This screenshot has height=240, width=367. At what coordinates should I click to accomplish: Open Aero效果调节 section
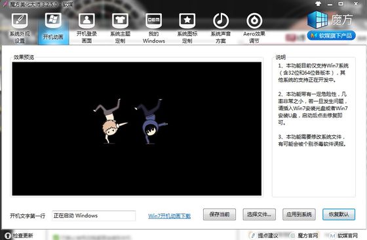point(254,28)
